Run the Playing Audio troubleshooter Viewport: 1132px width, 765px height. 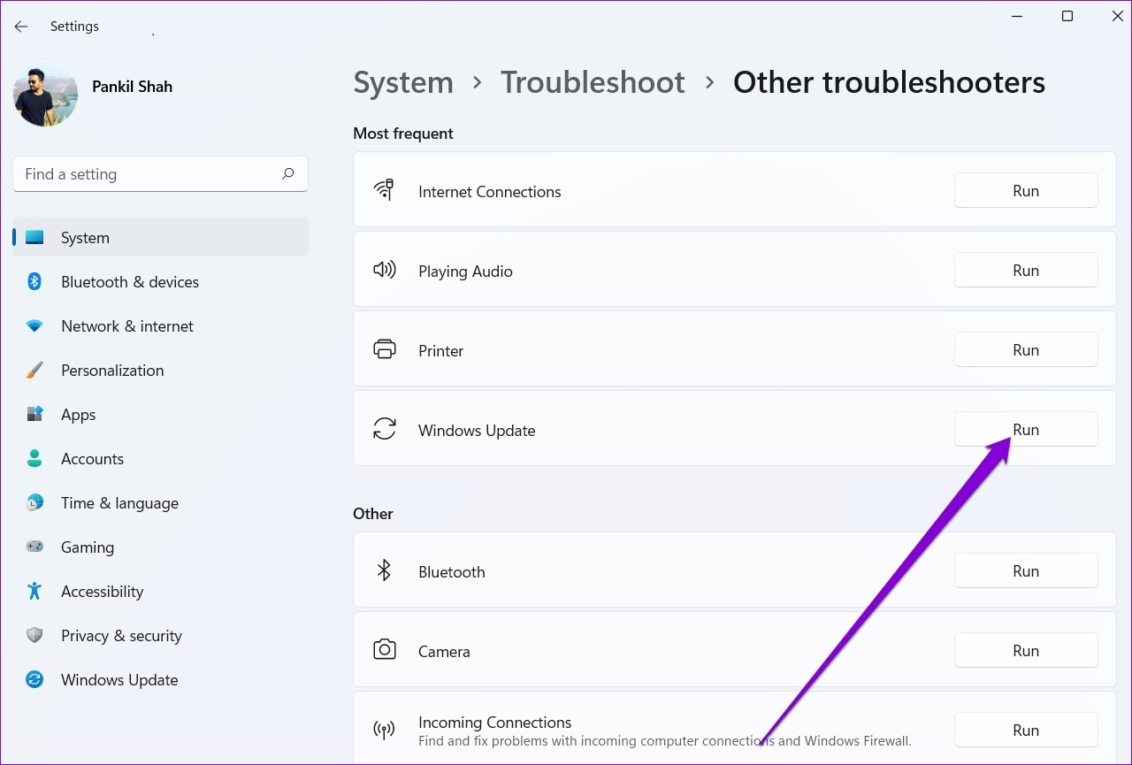[1026, 271]
